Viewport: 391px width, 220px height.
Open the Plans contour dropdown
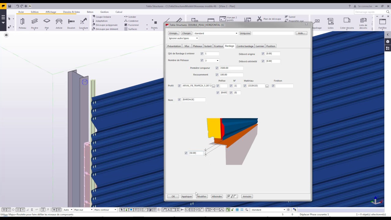(x=105, y=210)
